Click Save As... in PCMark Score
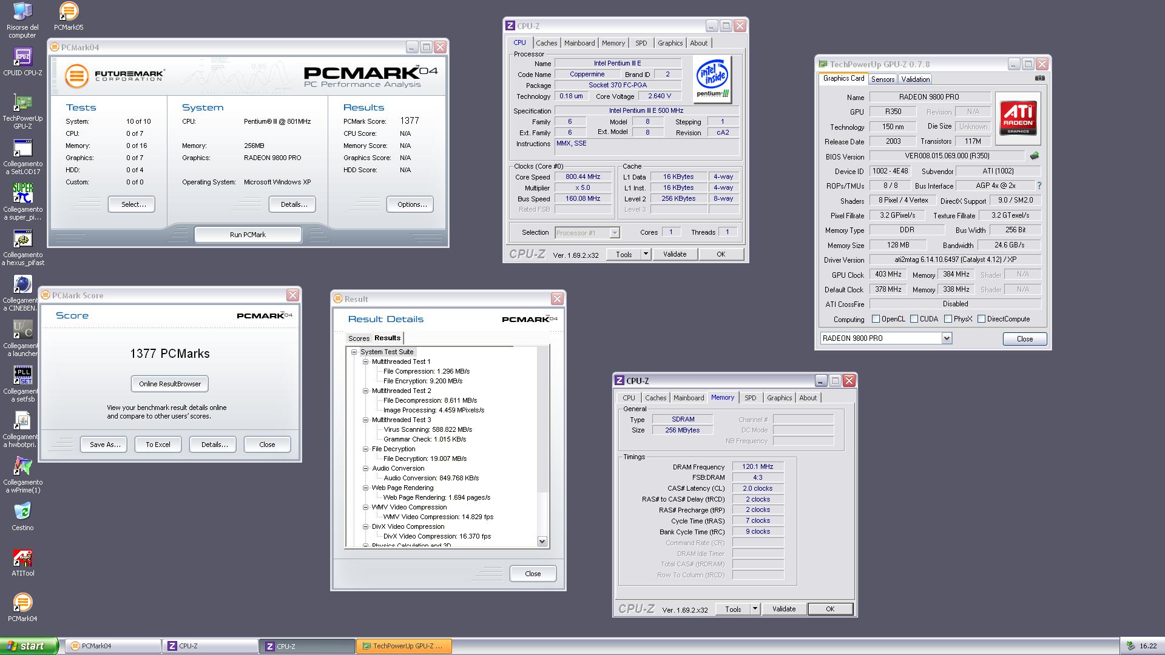 pos(104,445)
